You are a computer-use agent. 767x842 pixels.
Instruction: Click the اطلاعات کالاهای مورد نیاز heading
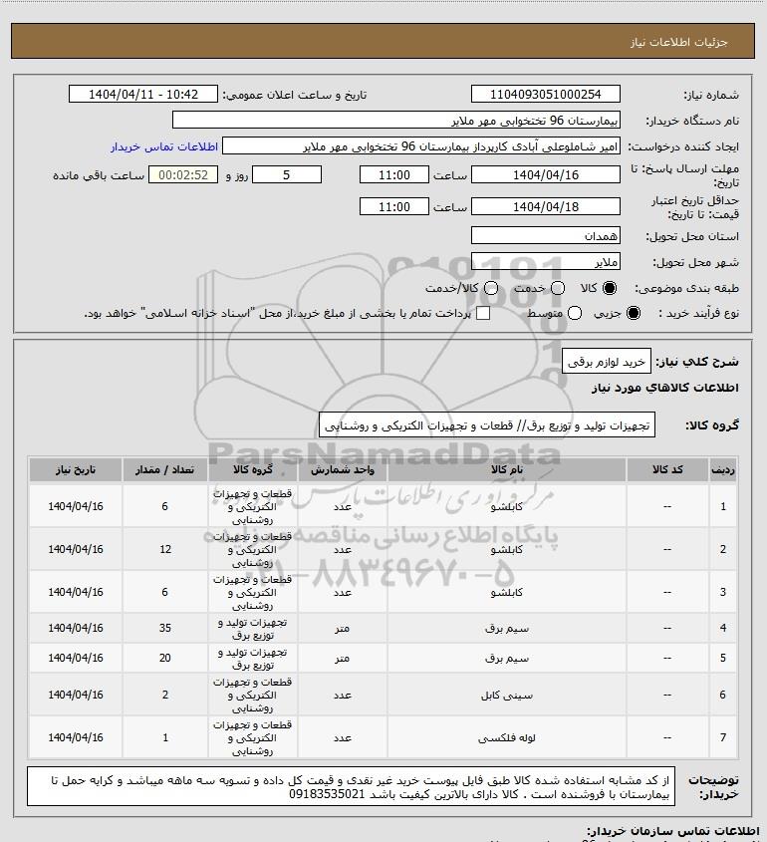[x=665, y=388]
